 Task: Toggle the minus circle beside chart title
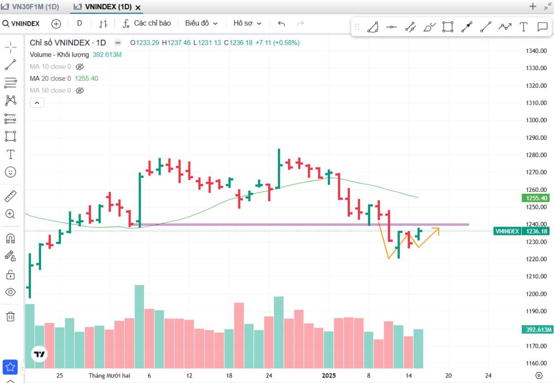pos(118,42)
